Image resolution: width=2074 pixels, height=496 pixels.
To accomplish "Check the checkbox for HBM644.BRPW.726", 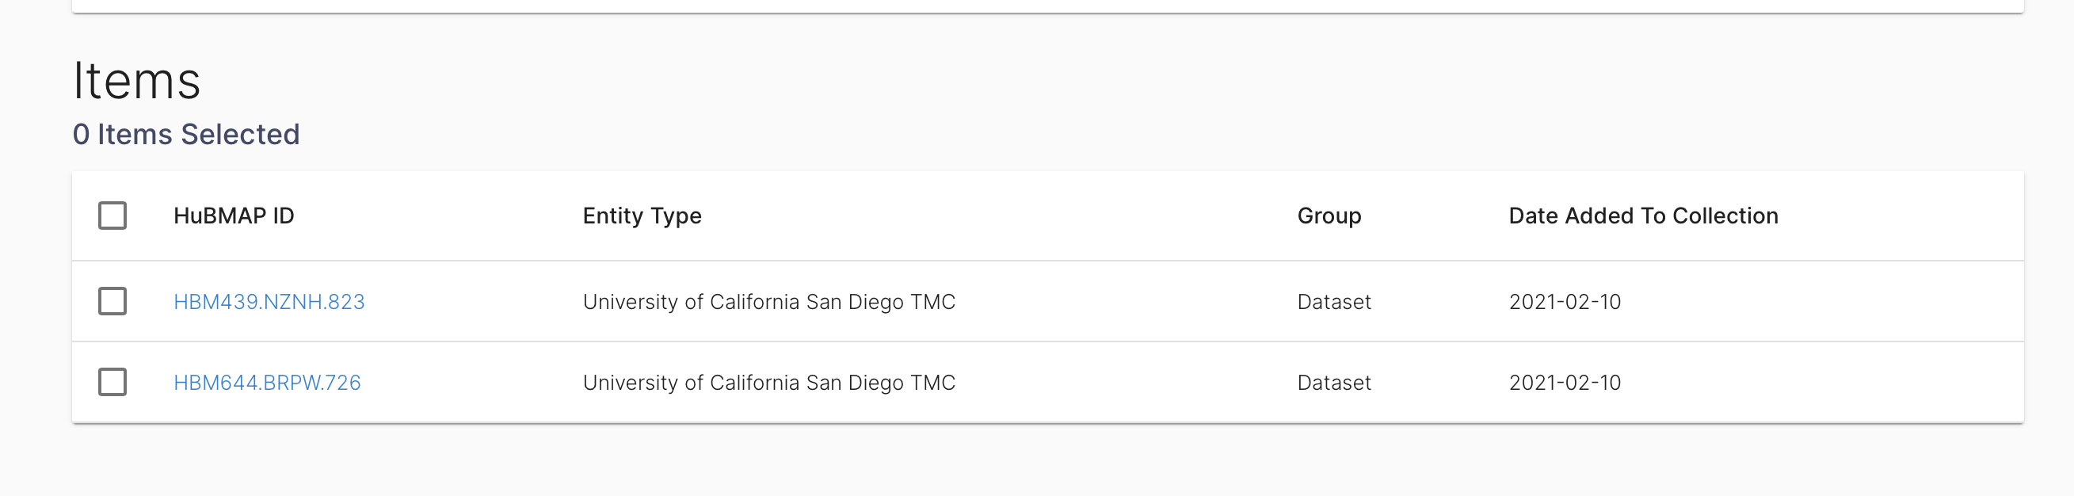I will click(112, 383).
